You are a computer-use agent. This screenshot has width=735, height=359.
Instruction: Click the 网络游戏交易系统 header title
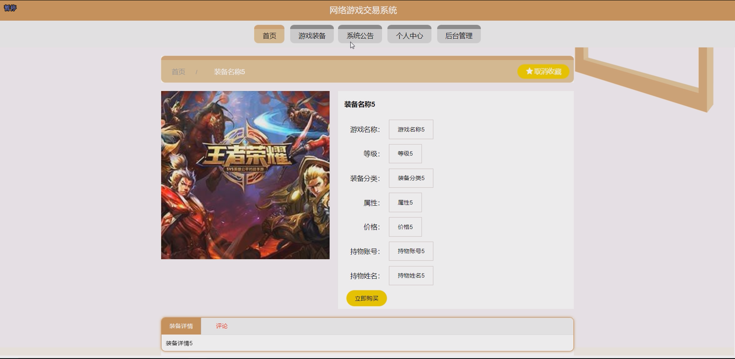[363, 10]
